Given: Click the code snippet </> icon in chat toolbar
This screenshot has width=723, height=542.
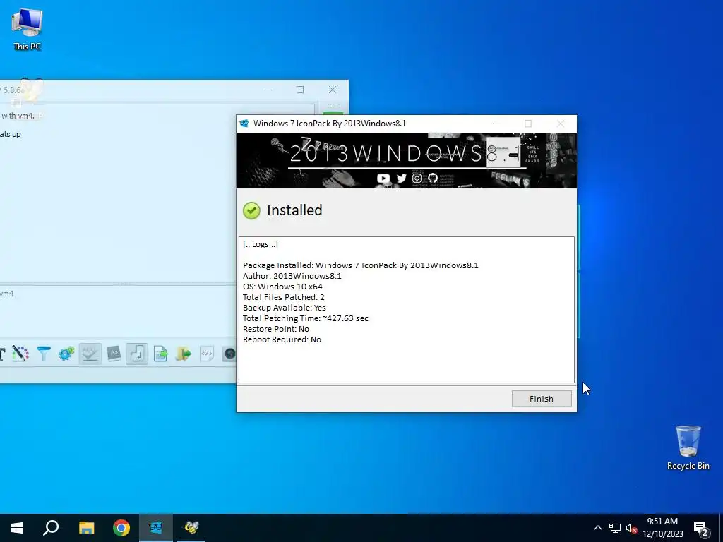Looking at the screenshot, I should pyautogui.click(x=207, y=354).
